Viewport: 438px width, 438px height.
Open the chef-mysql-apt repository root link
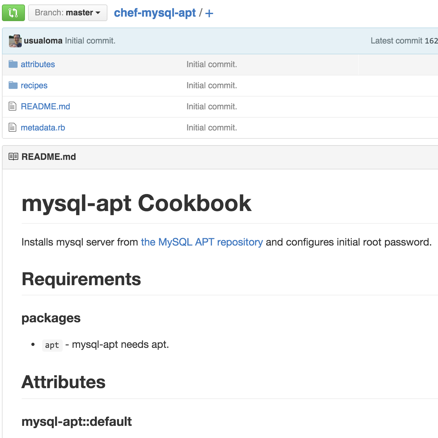pos(155,13)
